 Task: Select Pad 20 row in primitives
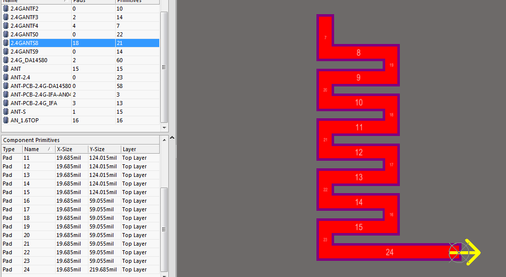coord(81,235)
